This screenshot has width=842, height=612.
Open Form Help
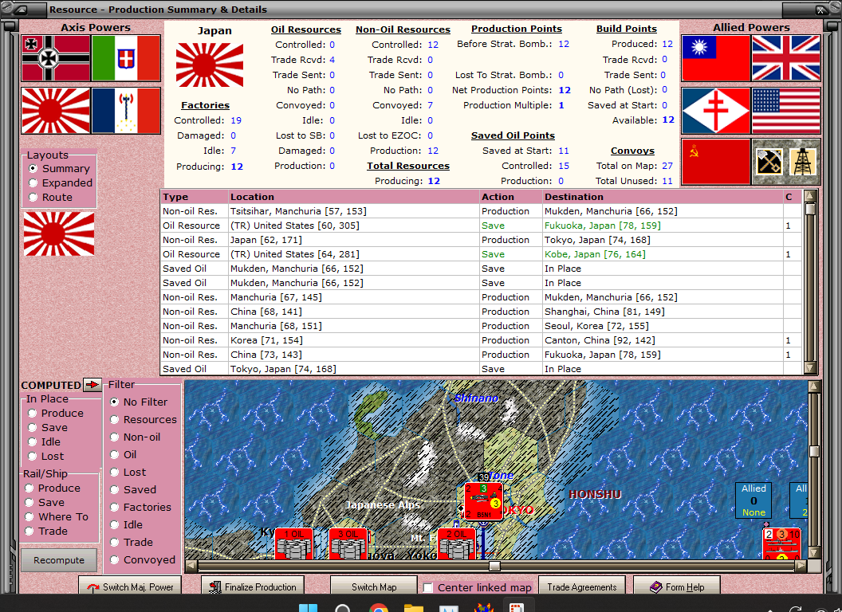tap(677, 586)
